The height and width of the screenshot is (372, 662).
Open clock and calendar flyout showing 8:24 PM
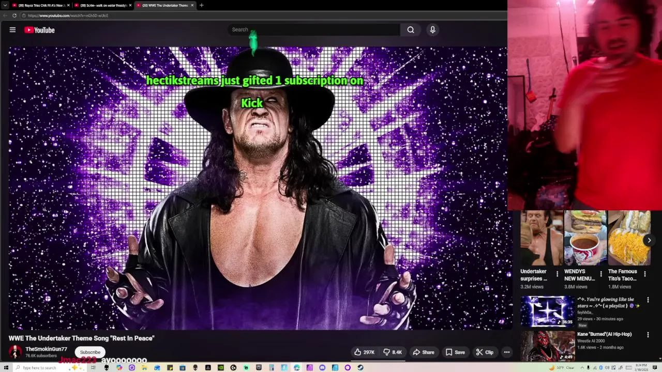point(642,367)
